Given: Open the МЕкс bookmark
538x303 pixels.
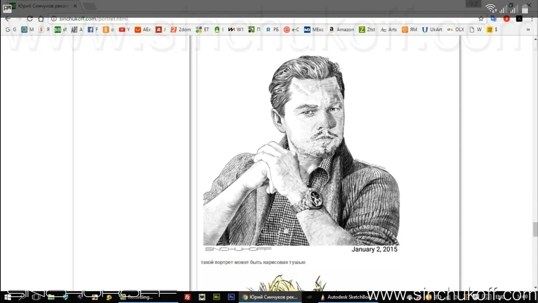Looking at the screenshot, I should click(x=314, y=29).
